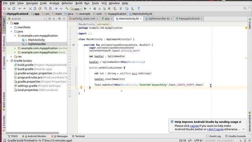Expand the res folder

pos(11,57)
